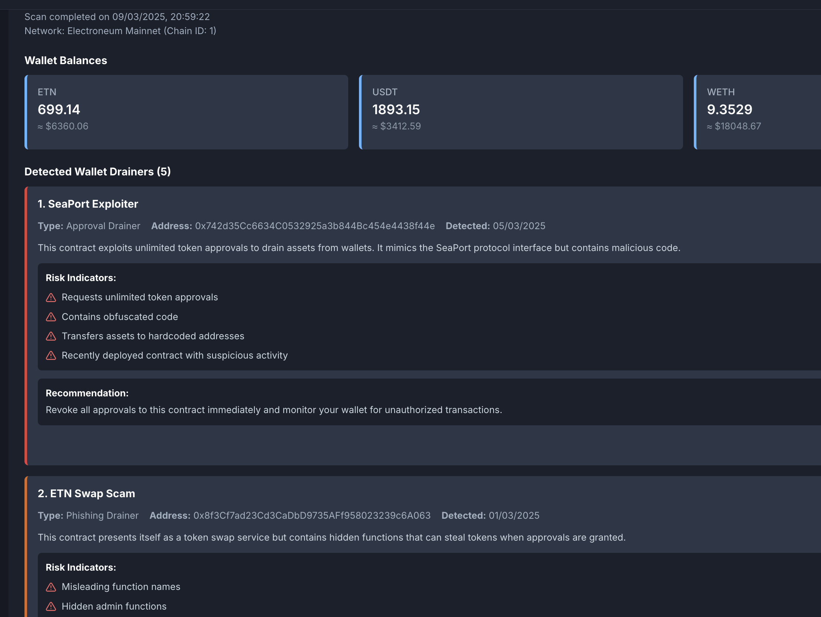Click SeaPort Exploiter contract address
The width and height of the screenshot is (821, 617).
[x=315, y=226]
